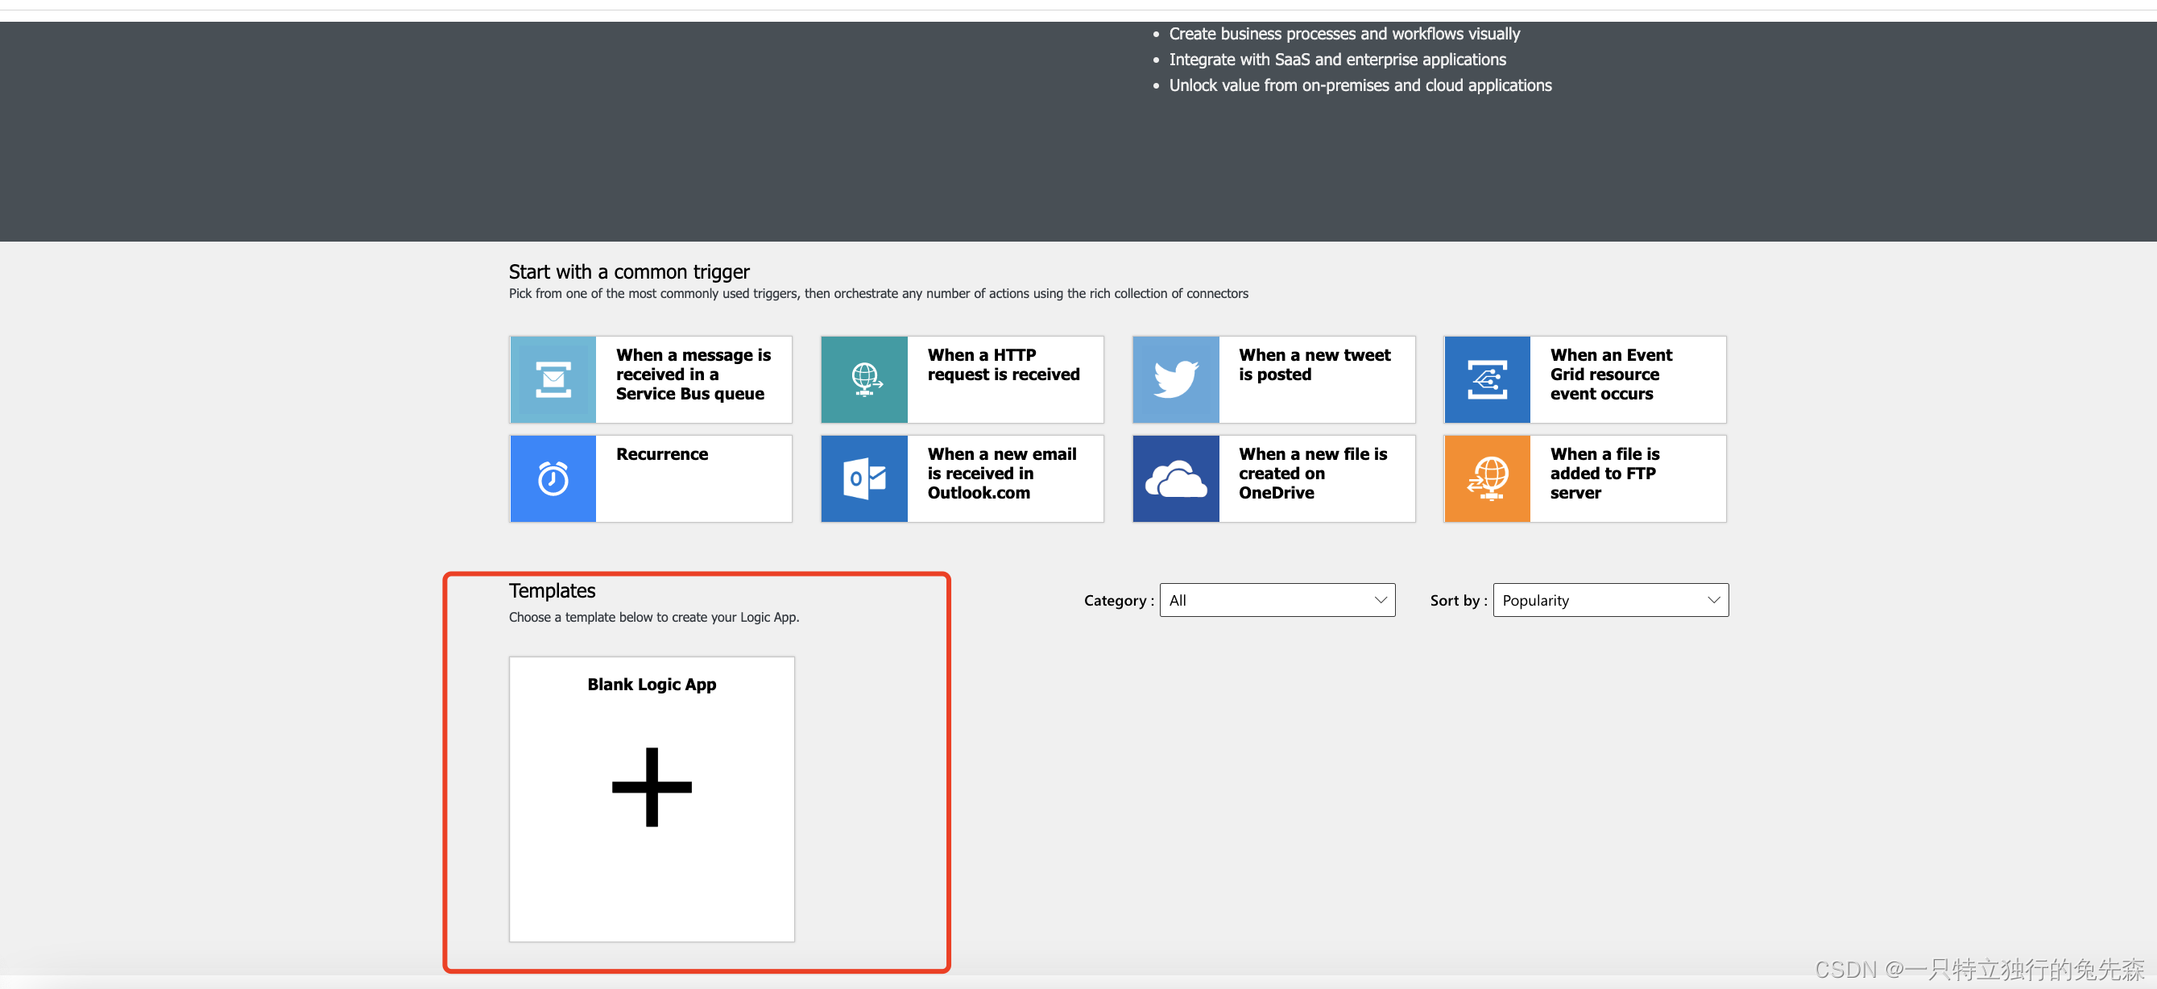Pick 'When a new tweet is posted' text

tap(1314, 364)
